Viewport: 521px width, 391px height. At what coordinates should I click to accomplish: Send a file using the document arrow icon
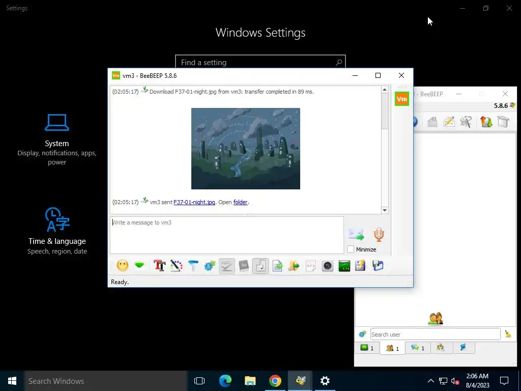click(x=277, y=266)
